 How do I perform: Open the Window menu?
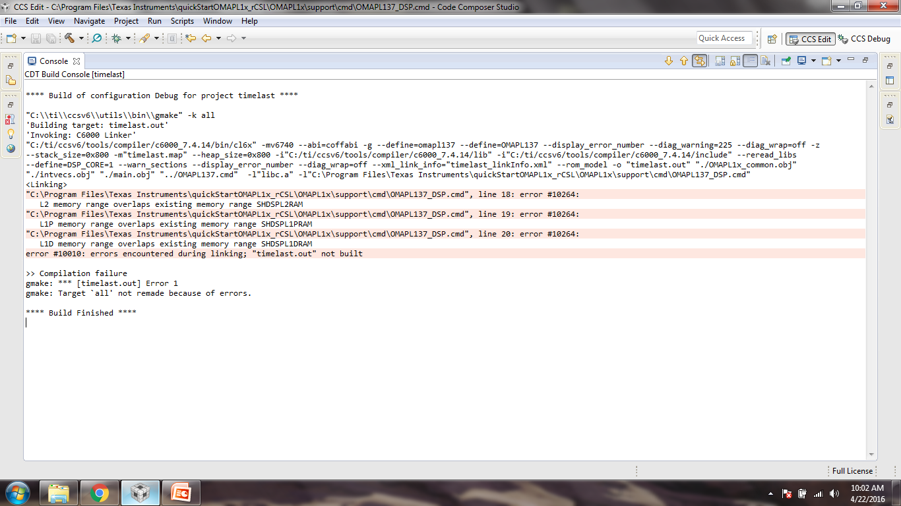tap(218, 21)
